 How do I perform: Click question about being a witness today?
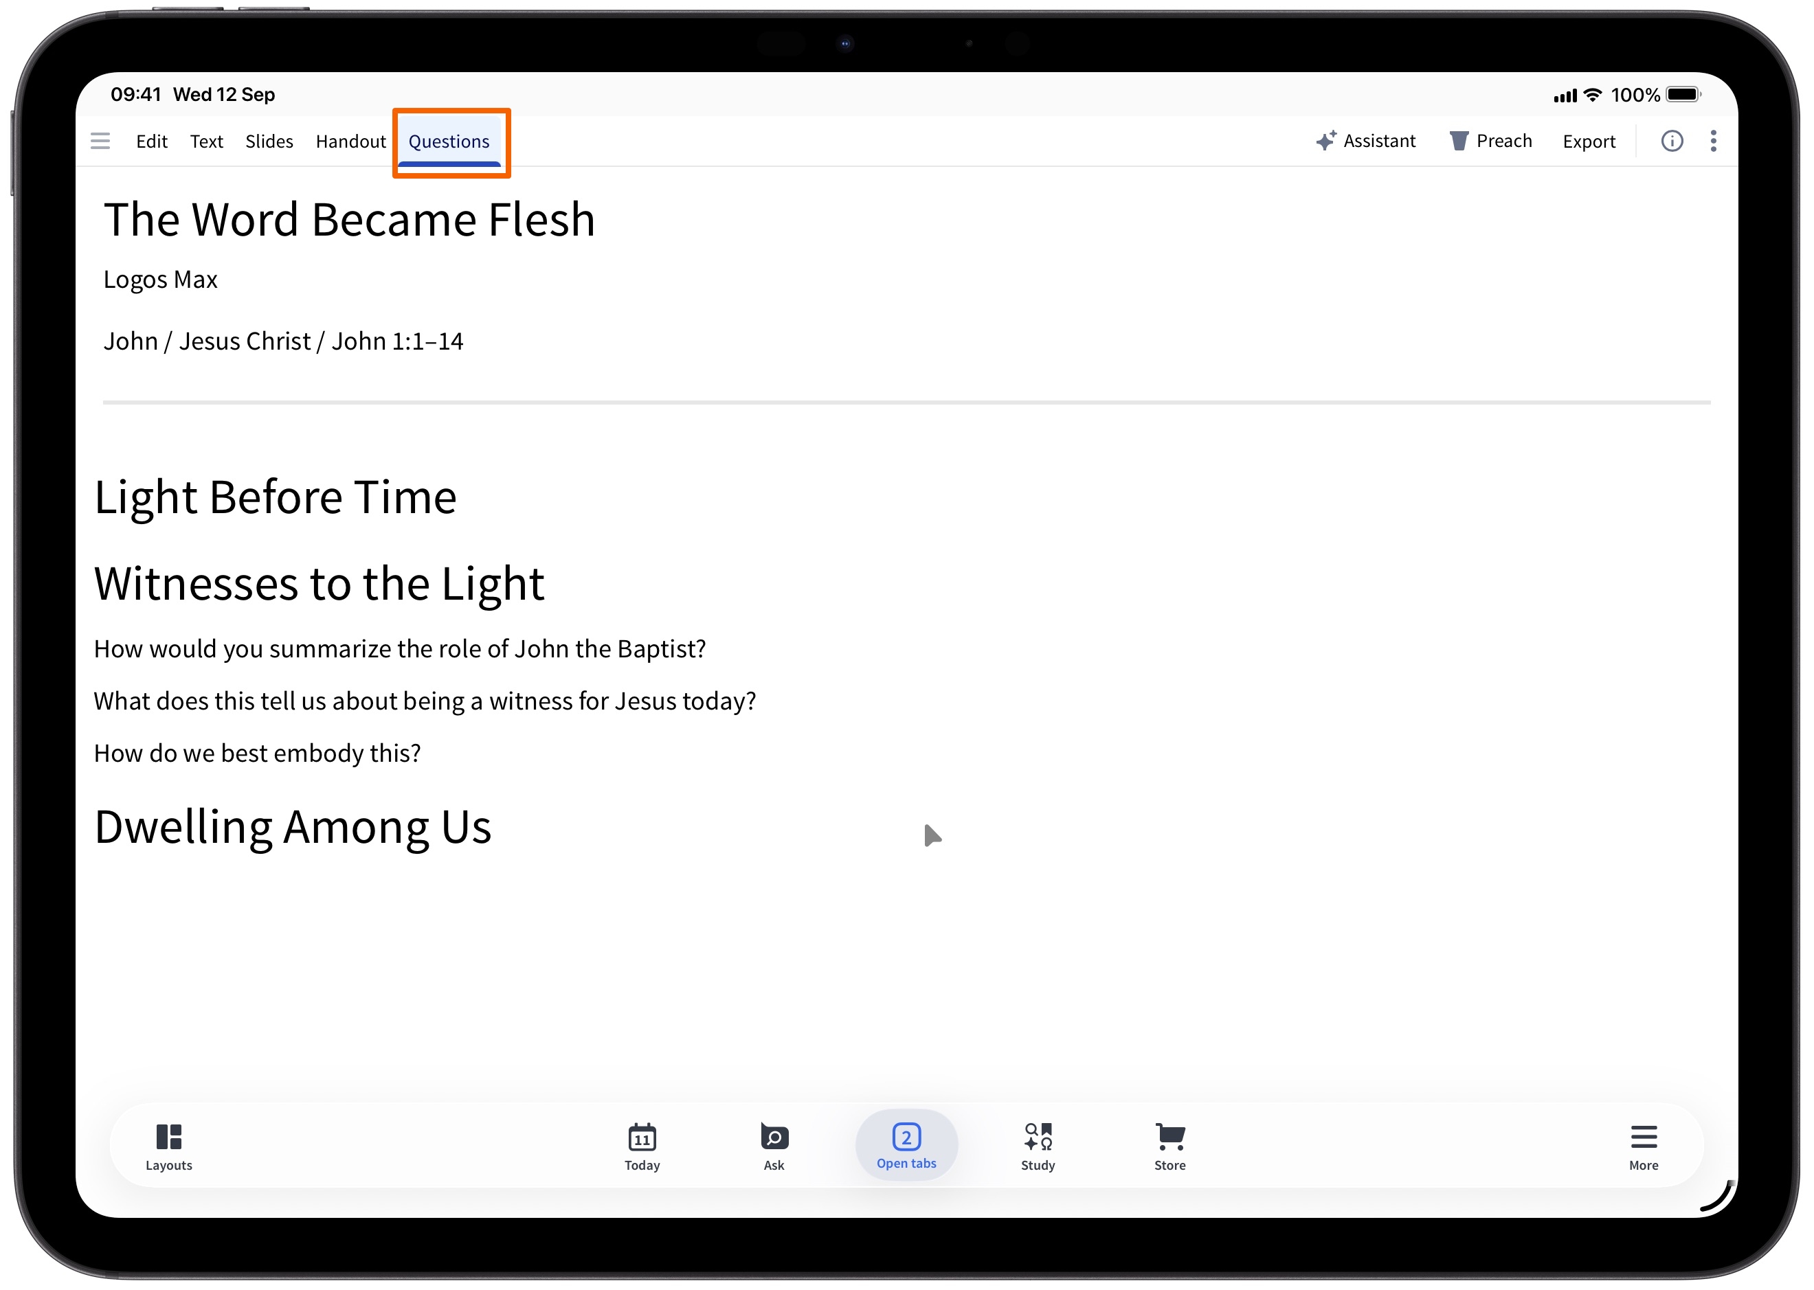[x=425, y=701]
